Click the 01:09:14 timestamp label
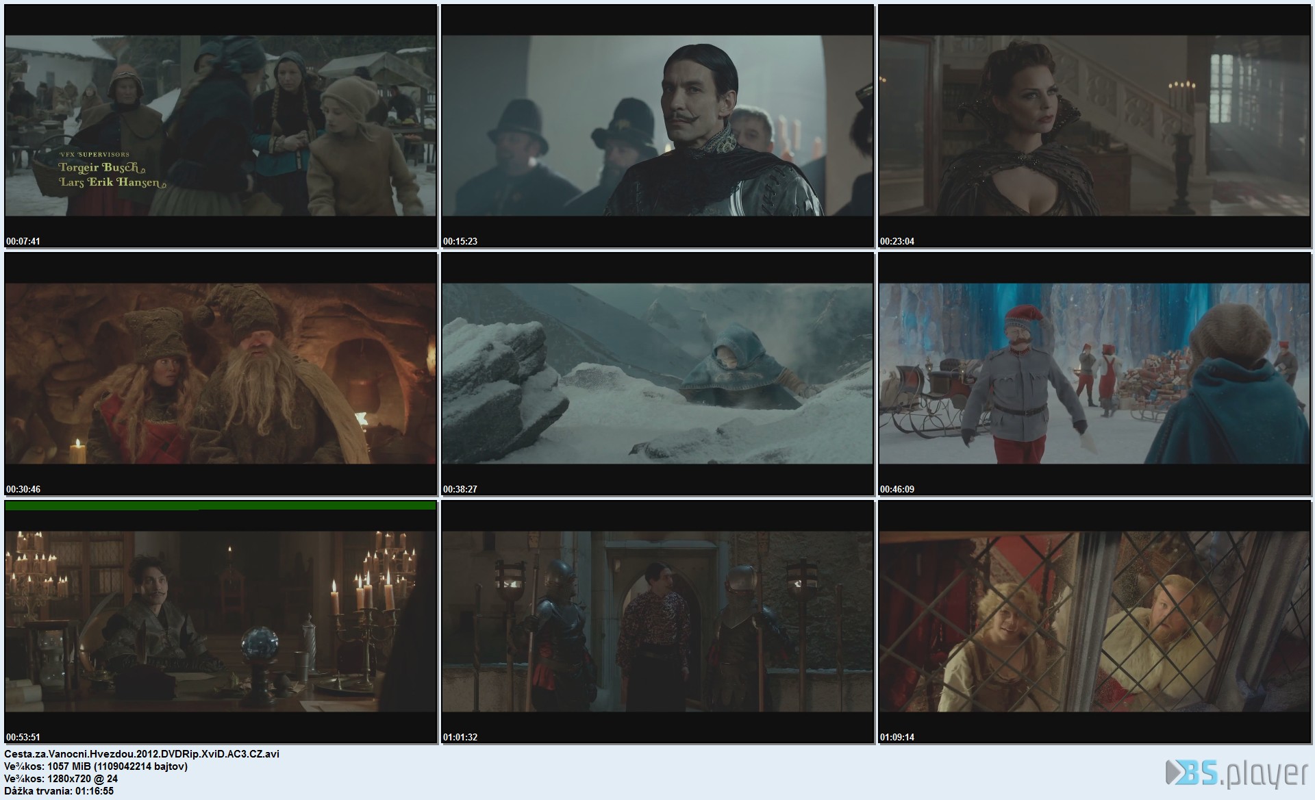1315x800 pixels. [897, 737]
